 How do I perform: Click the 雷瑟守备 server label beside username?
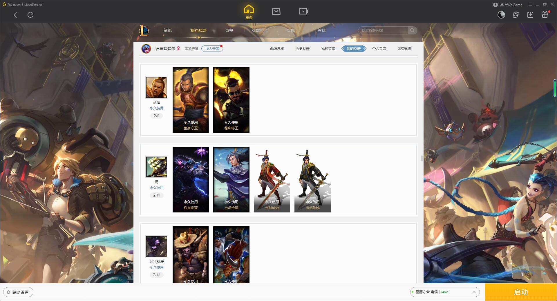coord(191,49)
